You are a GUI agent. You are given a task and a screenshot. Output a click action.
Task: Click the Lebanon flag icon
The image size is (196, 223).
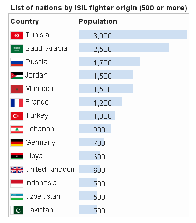(x=17, y=129)
